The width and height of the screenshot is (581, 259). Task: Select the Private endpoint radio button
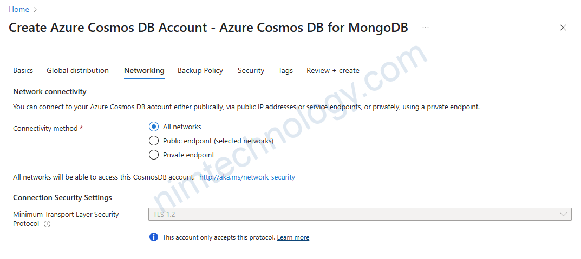(x=154, y=155)
